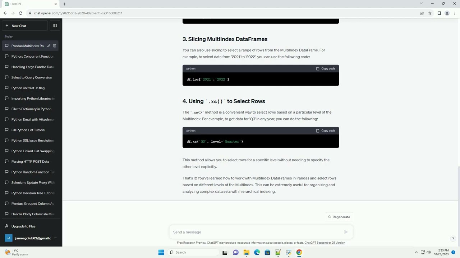Click the help question mark icon
This screenshot has height=258, width=460.
point(453,239)
